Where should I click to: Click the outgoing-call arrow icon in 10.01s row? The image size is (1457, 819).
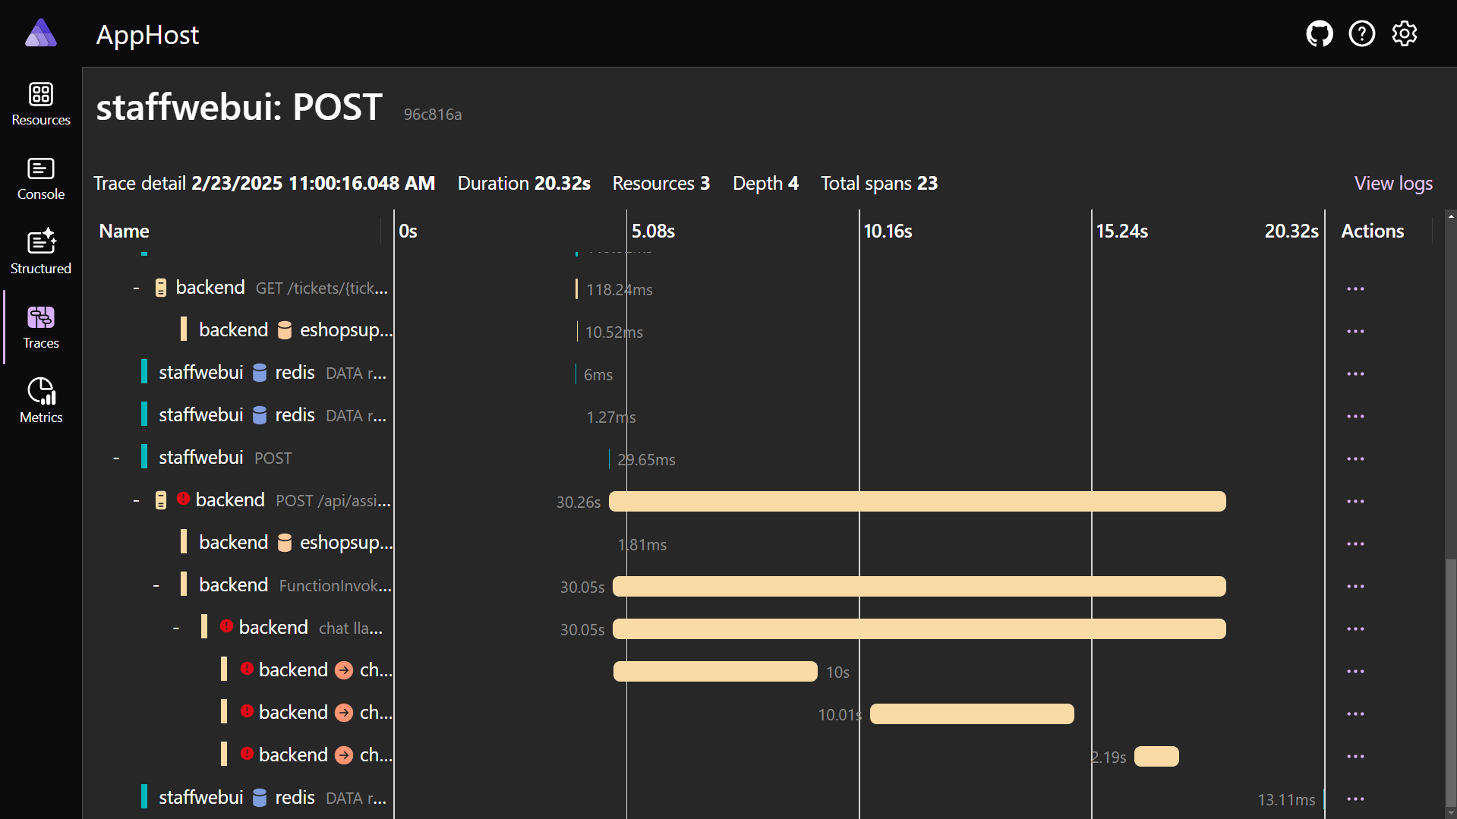coord(344,713)
